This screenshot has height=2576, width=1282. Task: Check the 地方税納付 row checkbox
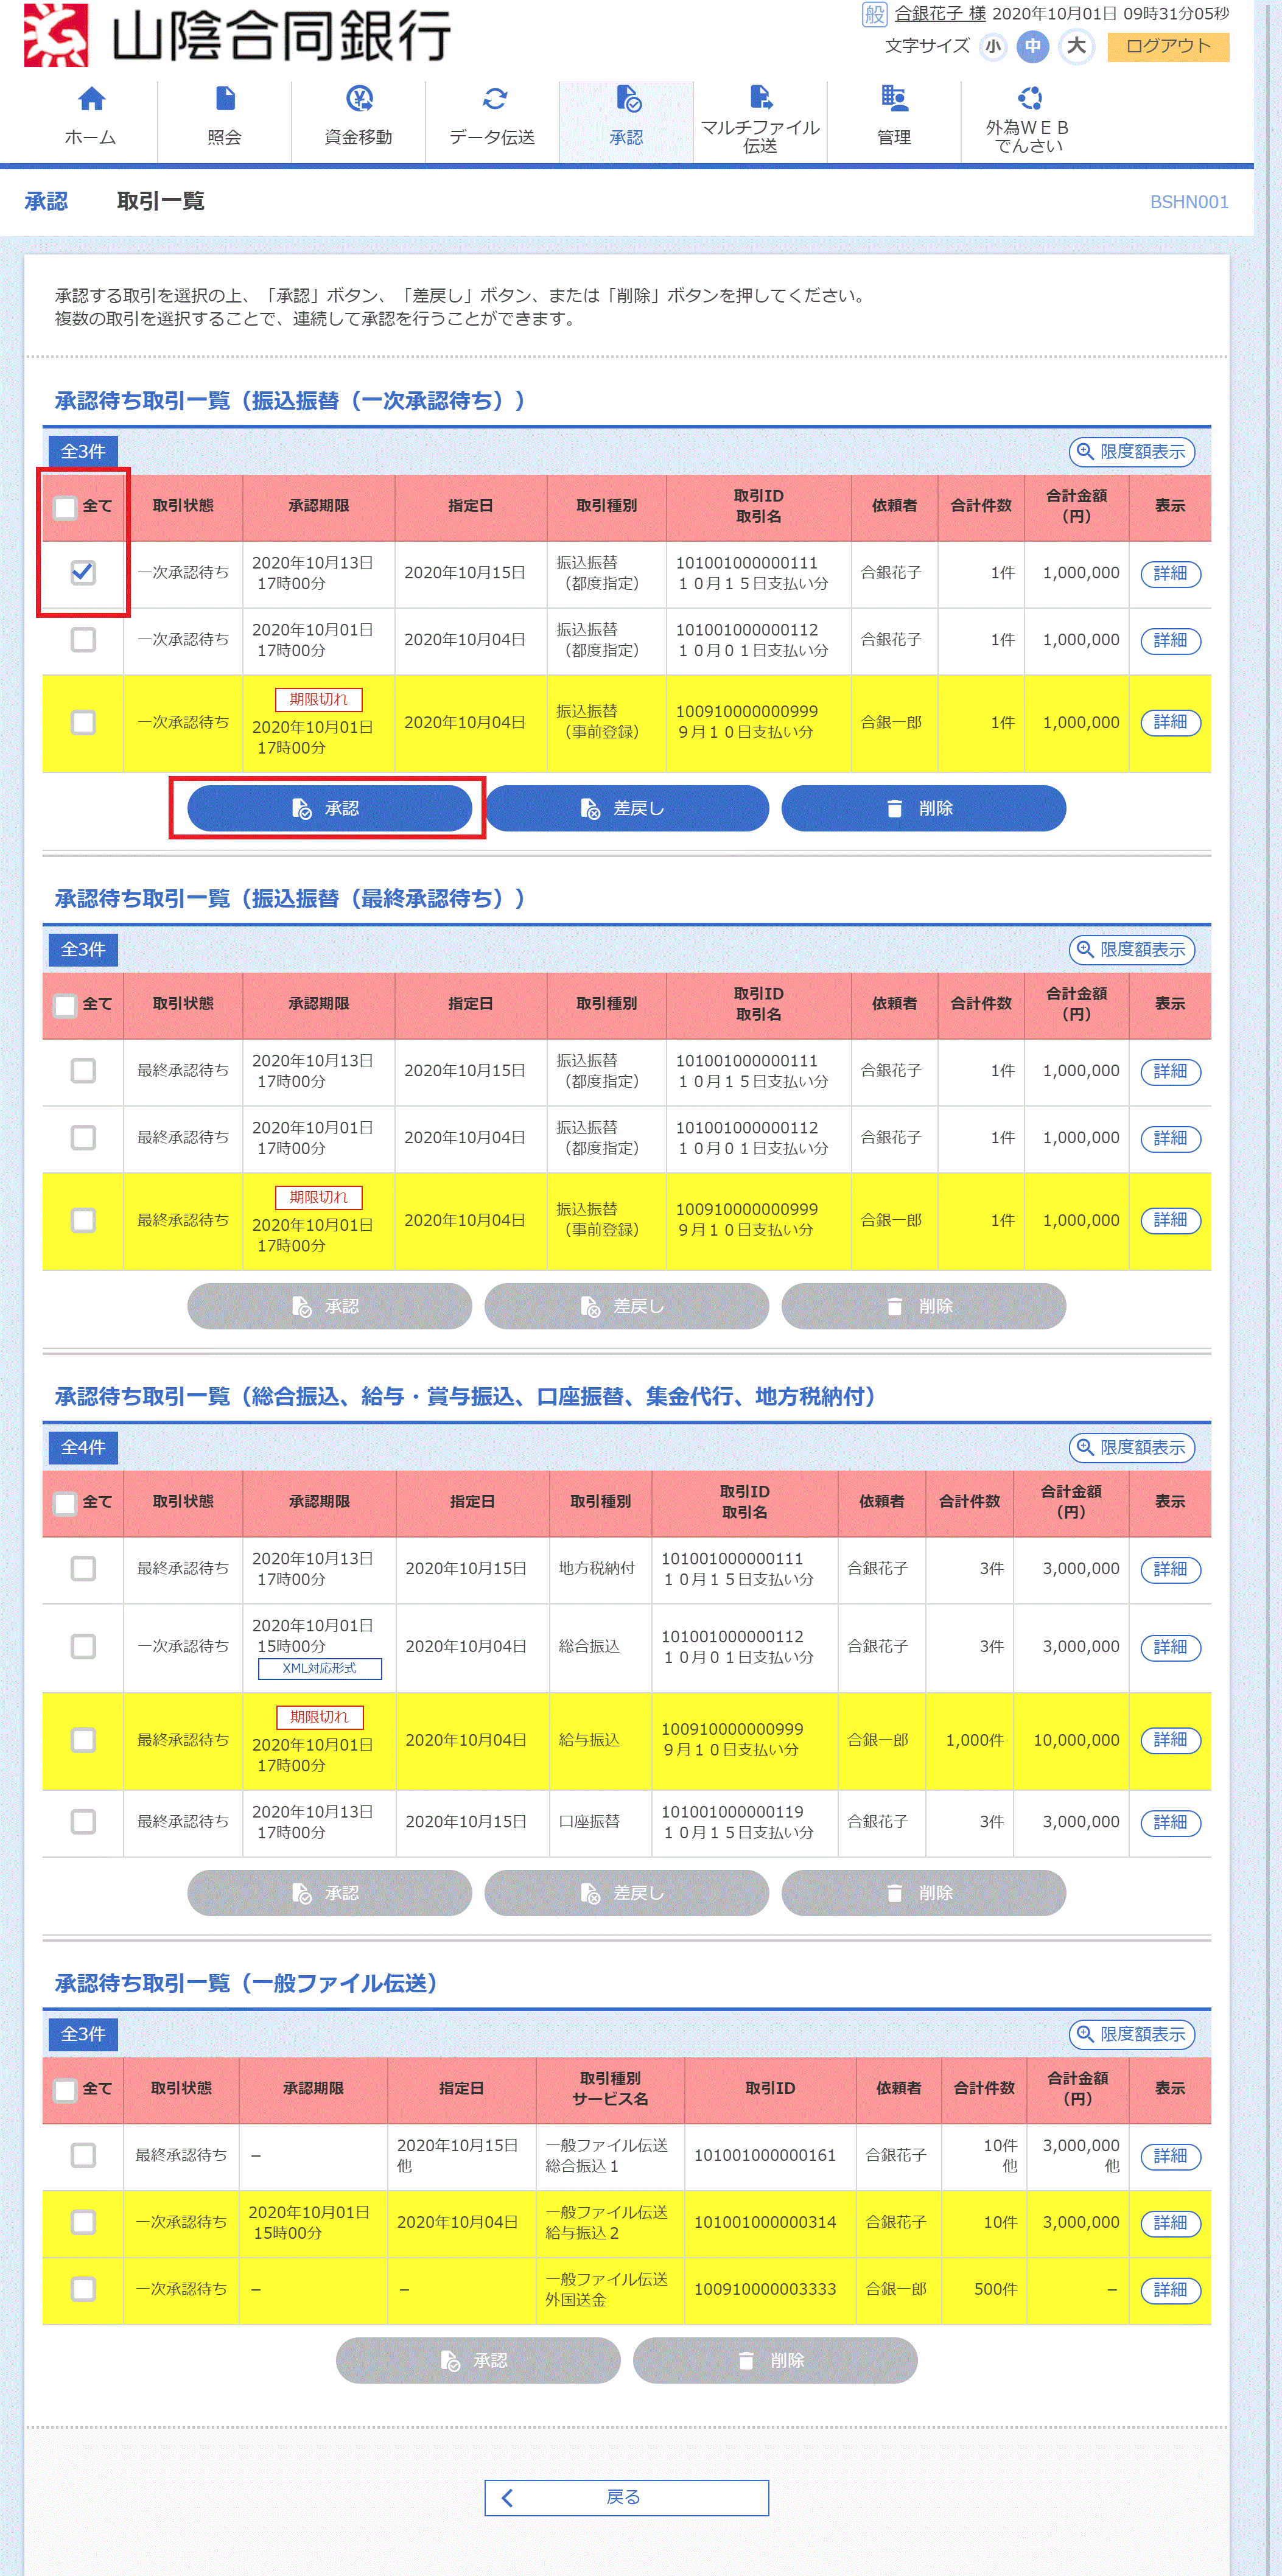83,1569
